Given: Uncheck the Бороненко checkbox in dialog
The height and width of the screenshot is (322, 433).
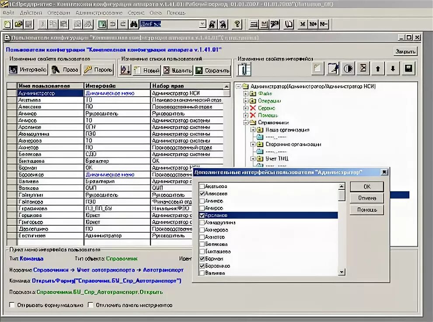Looking at the screenshot, I should (202, 266).
